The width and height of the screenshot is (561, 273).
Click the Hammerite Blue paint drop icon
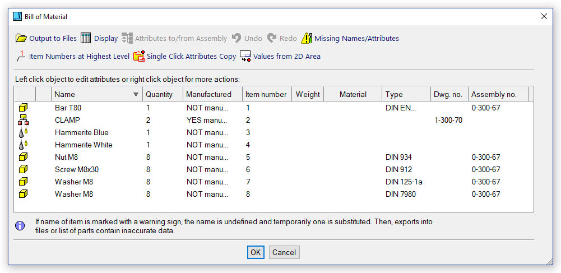(23, 132)
